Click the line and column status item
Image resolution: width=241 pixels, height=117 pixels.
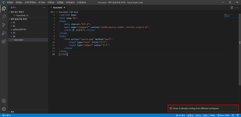coord(181,115)
